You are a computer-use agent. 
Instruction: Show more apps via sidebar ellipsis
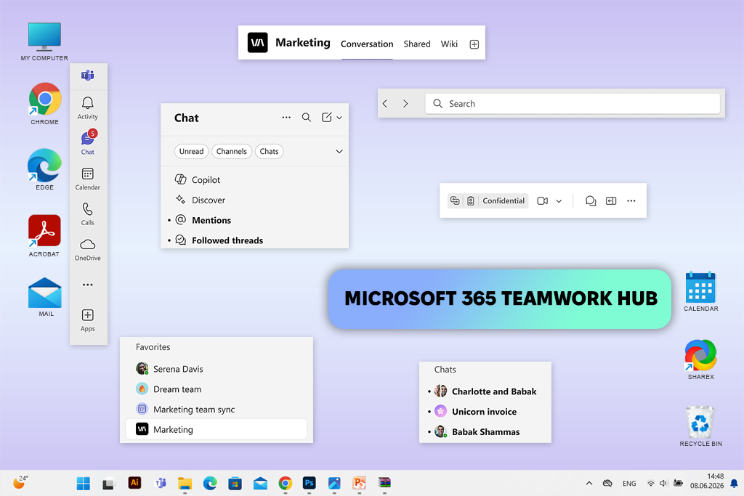point(88,285)
